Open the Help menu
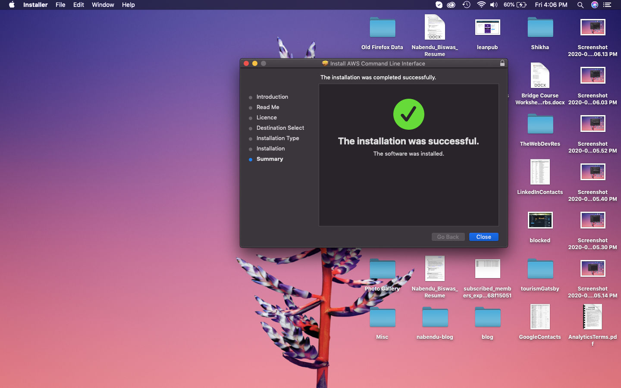The height and width of the screenshot is (388, 621). [x=128, y=5]
